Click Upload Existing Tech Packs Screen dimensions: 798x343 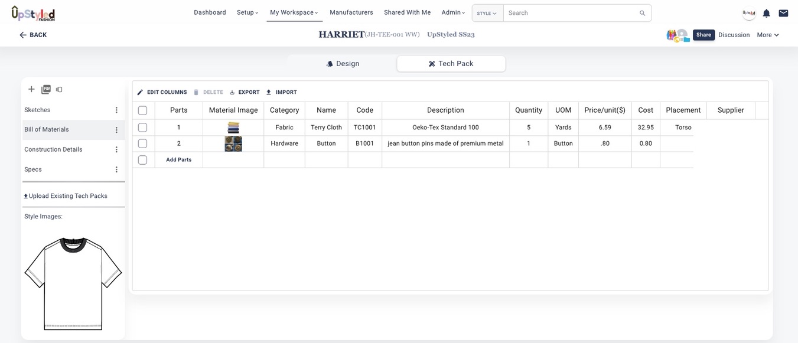[66, 196]
